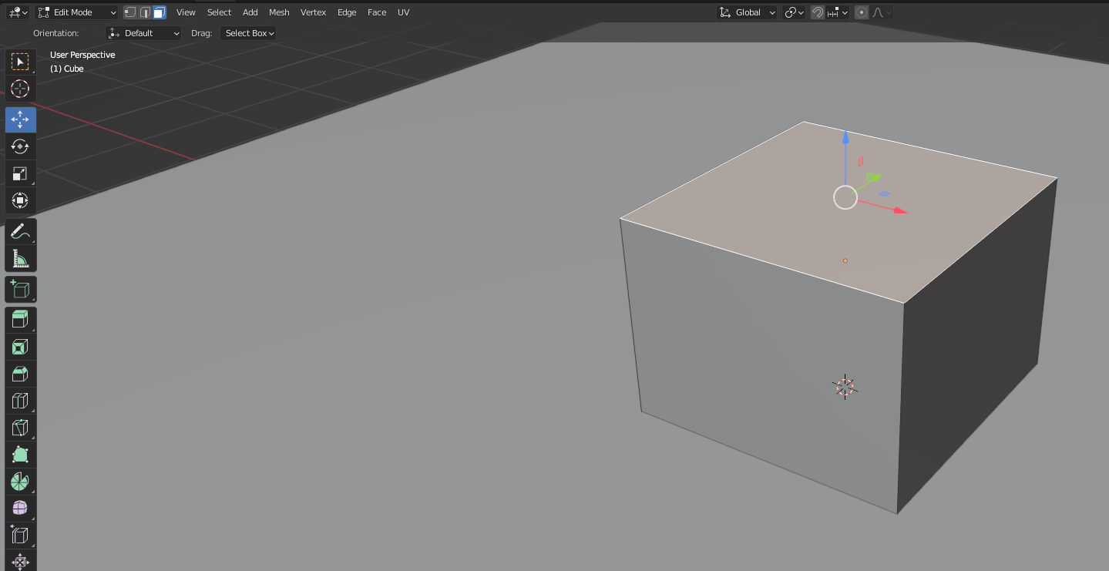Open the Select menu

219,12
